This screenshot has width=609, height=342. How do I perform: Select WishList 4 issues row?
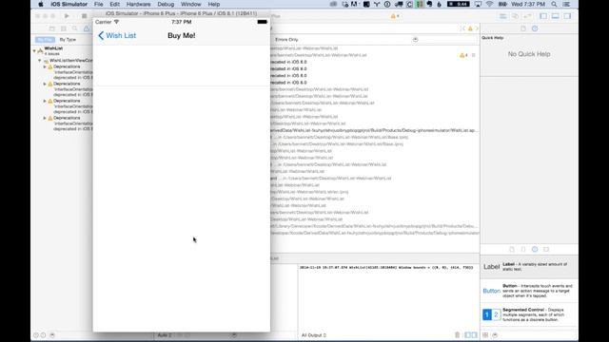[62, 50]
